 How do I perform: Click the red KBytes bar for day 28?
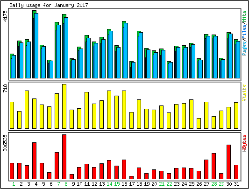(x=213, y=166)
